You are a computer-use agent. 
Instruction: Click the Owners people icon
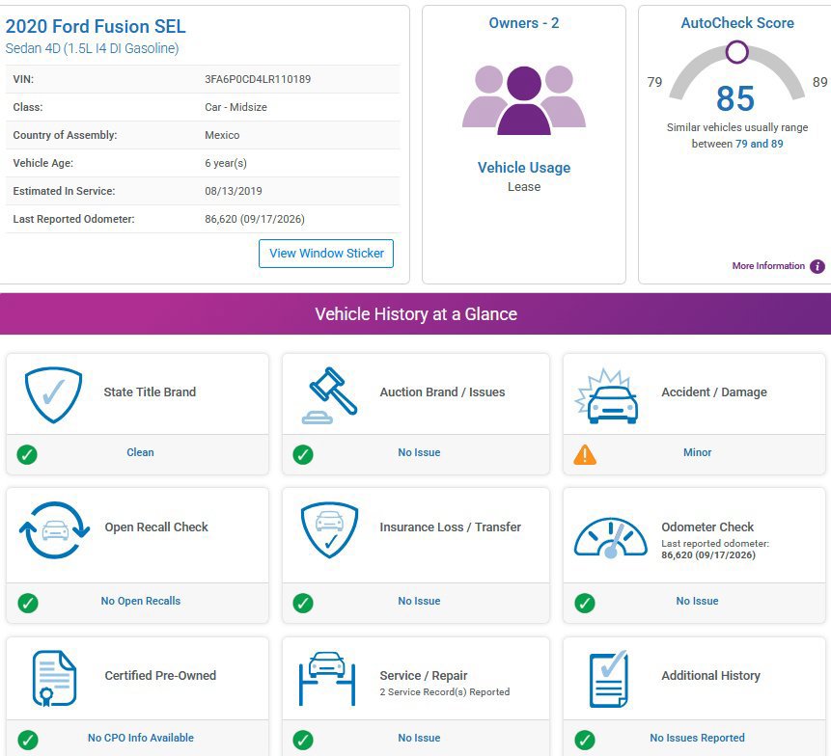coord(524,100)
